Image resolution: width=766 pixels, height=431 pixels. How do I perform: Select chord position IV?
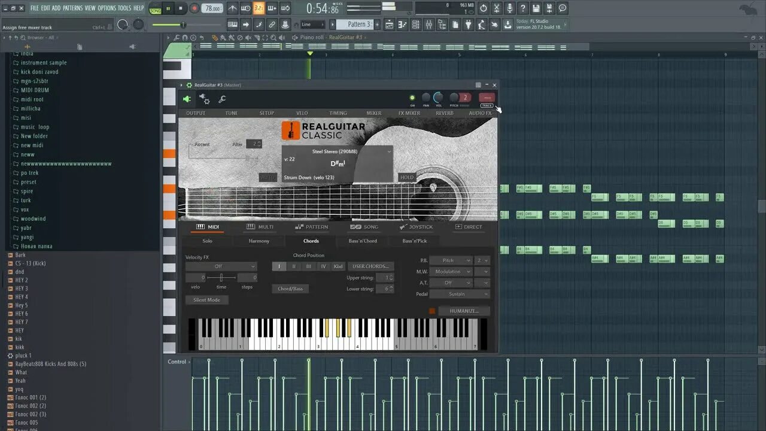tap(323, 266)
